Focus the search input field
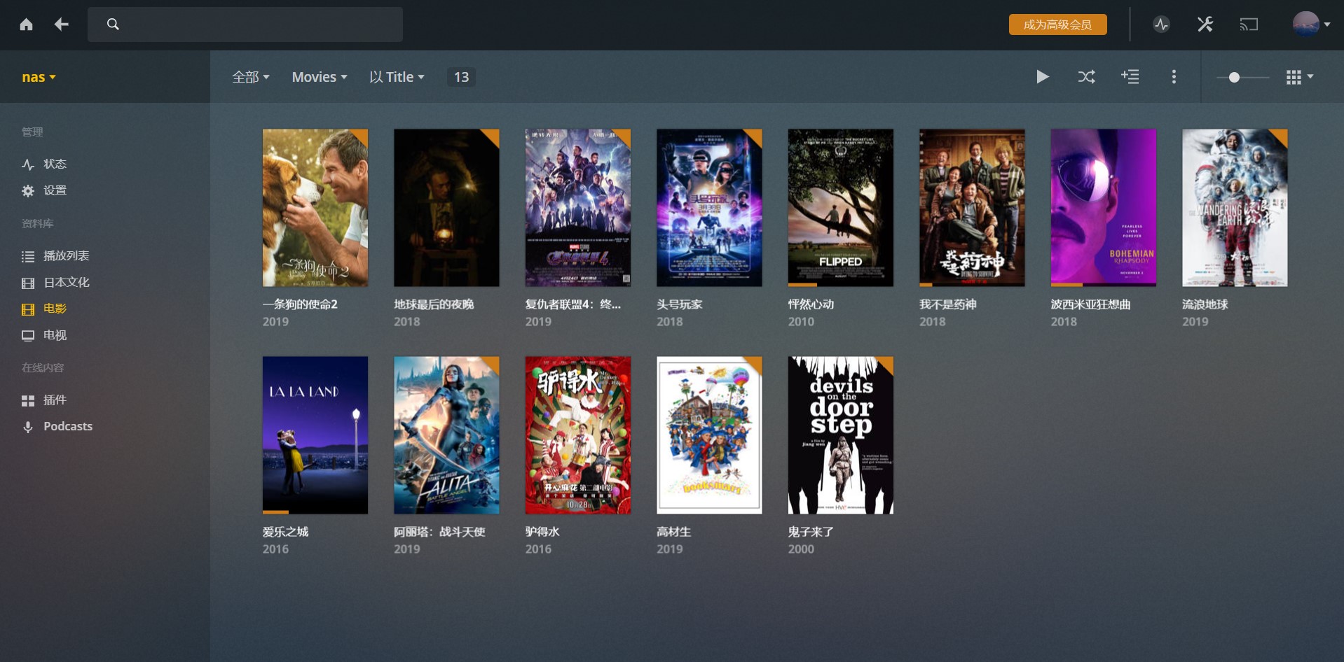1344x662 pixels. 245,24
